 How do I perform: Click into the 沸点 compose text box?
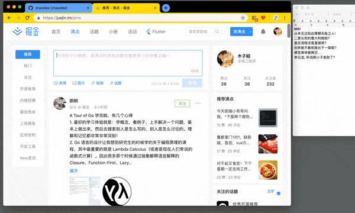click(x=128, y=63)
